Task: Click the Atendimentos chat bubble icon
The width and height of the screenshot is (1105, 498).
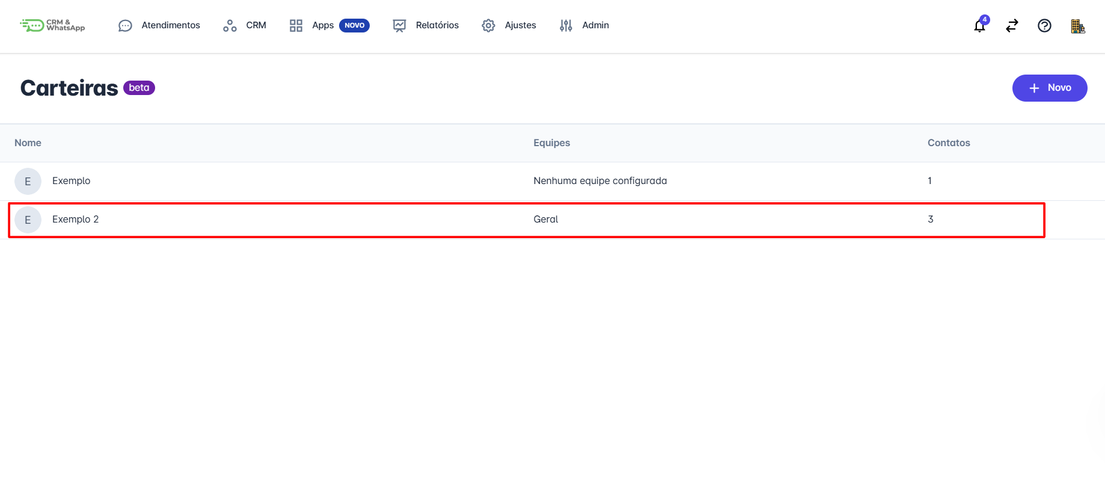Action: (125, 26)
